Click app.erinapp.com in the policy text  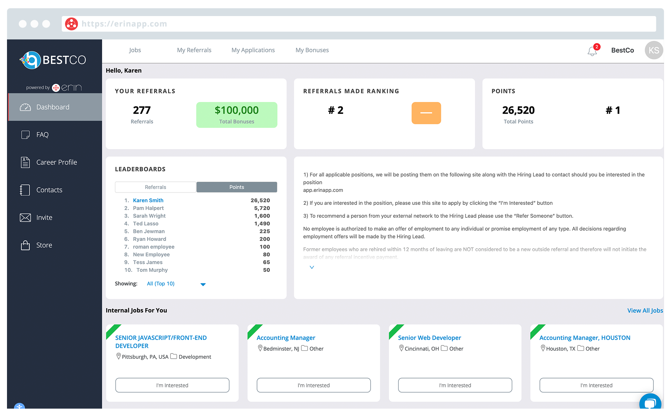323,190
